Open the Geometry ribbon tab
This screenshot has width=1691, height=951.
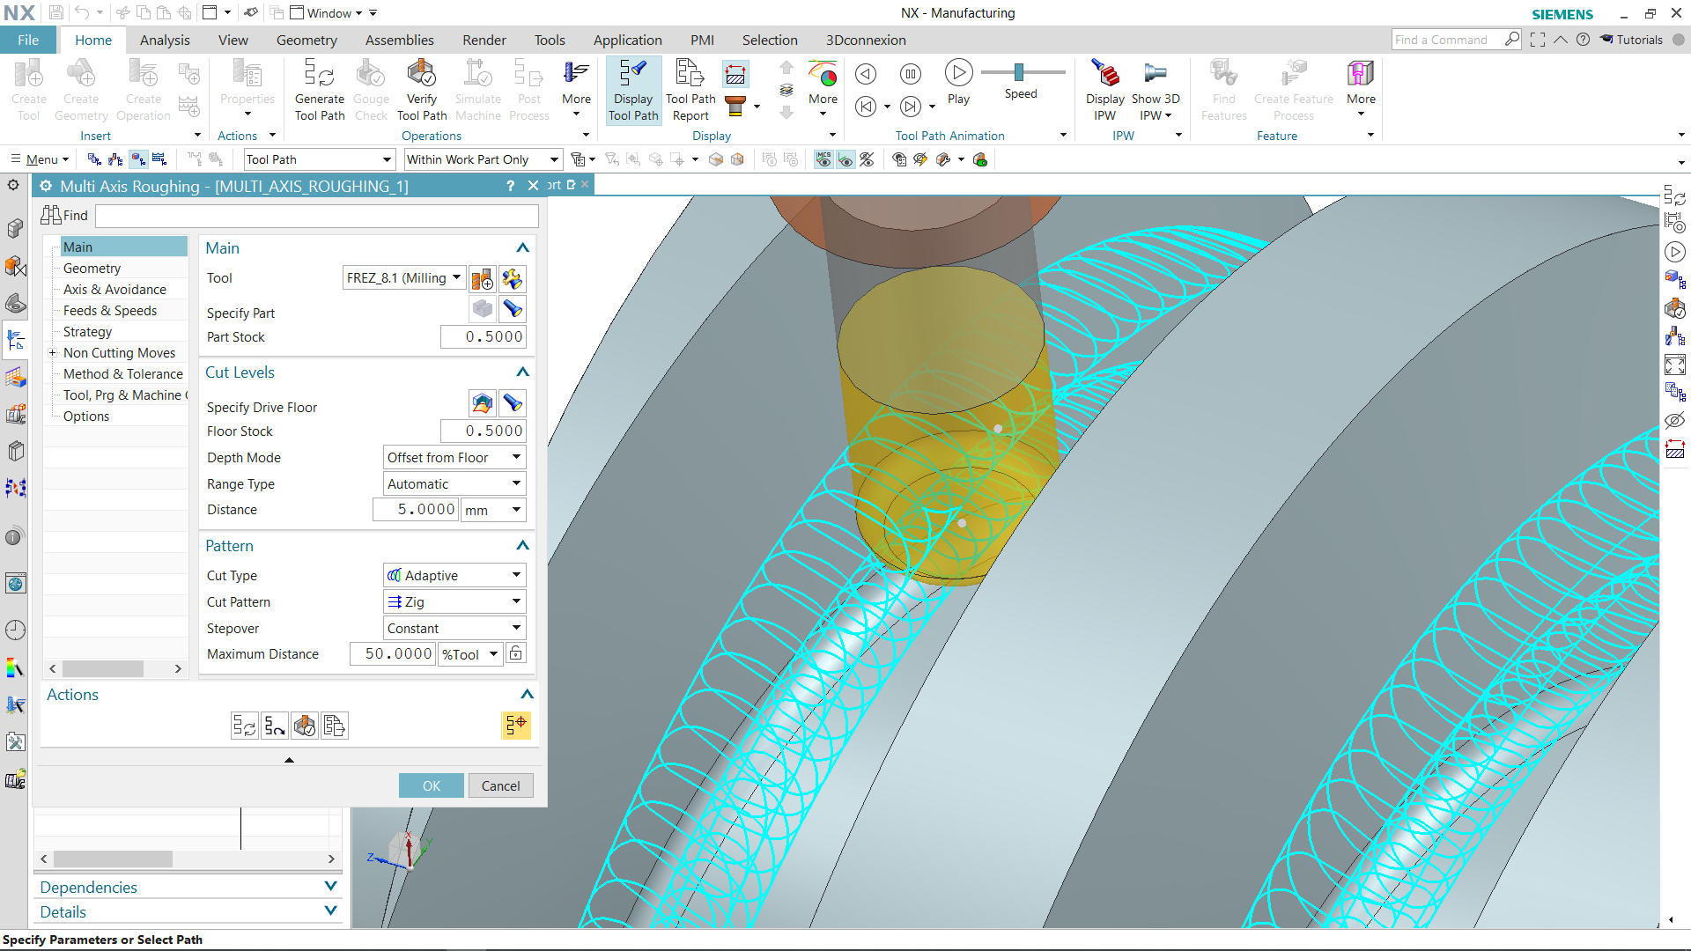pos(306,40)
